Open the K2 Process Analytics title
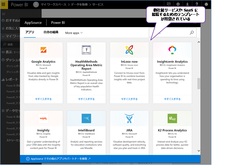Image resolution: width=242 pixels, height=165 pixels. point(172,130)
